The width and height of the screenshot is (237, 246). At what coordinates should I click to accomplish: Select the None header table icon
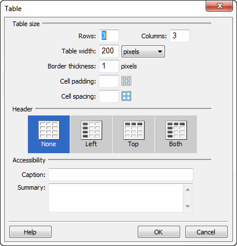pyautogui.click(x=49, y=130)
